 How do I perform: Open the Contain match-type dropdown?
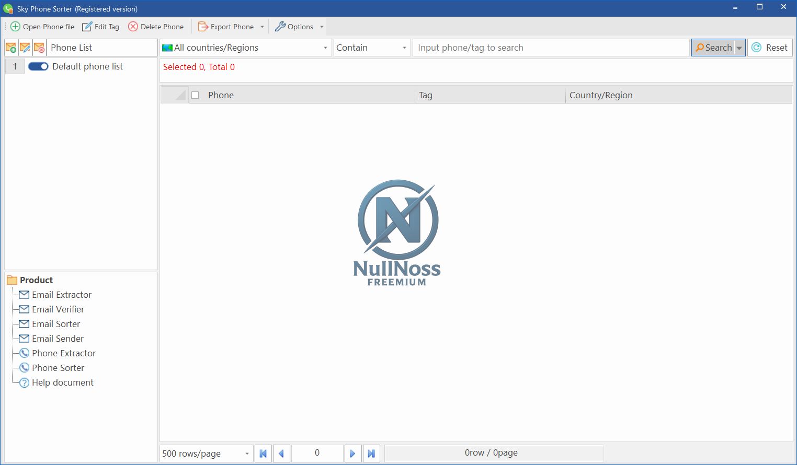[371, 48]
